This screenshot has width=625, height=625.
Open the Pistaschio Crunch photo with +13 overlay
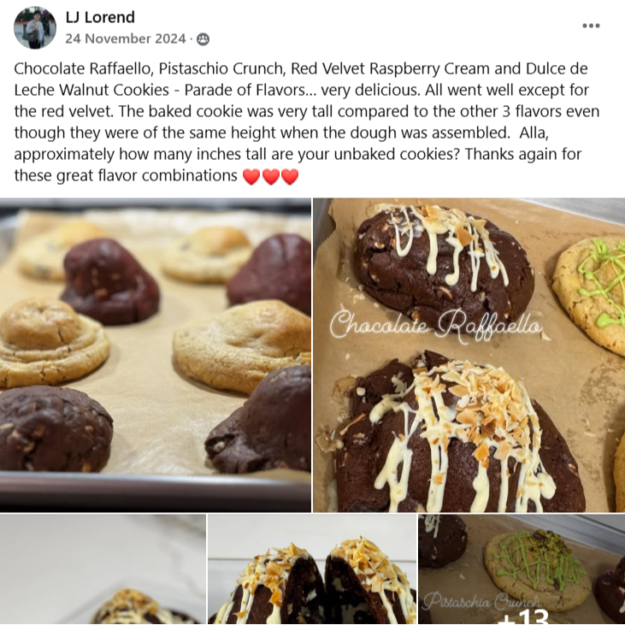(x=522, y=569)
